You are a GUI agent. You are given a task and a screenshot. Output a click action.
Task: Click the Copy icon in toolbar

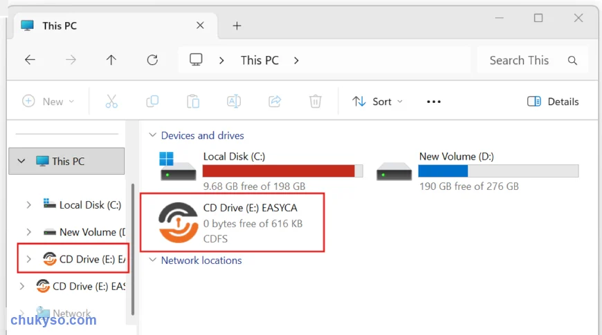[152, 102]
